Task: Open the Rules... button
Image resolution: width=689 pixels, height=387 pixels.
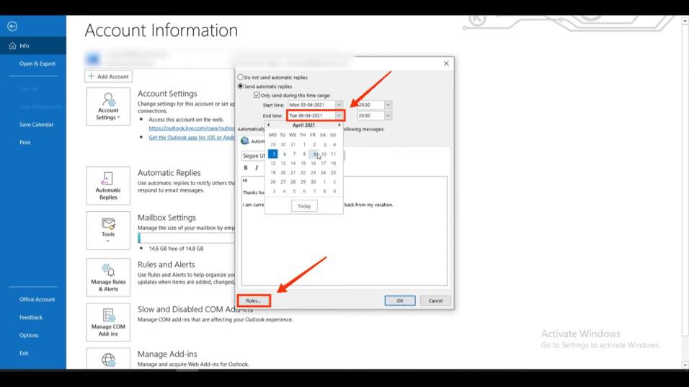Action: coord(254,301)
